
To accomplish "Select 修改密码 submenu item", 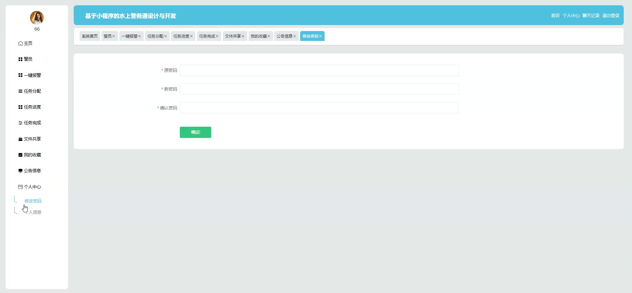I will click(x=33, y=201).
